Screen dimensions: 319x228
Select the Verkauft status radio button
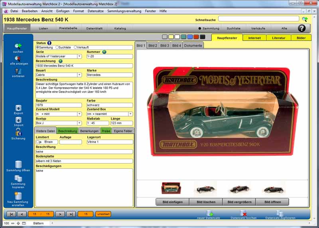click(x=76, y=47)
